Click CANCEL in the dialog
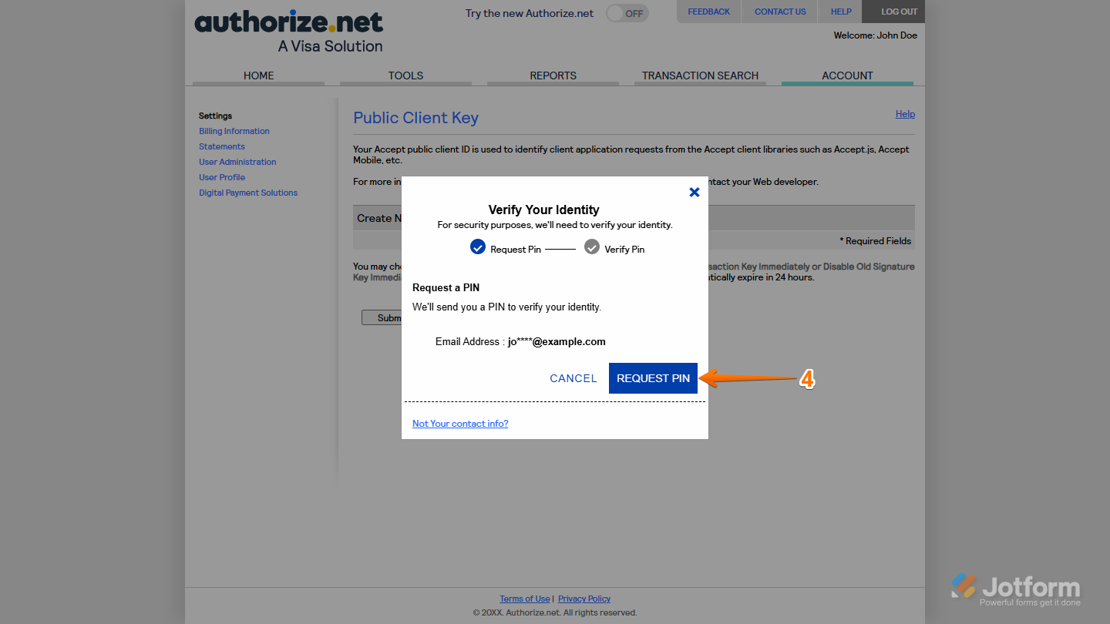Image resolution: width=1110 pixels, height=624 pixels. point(573,378)
